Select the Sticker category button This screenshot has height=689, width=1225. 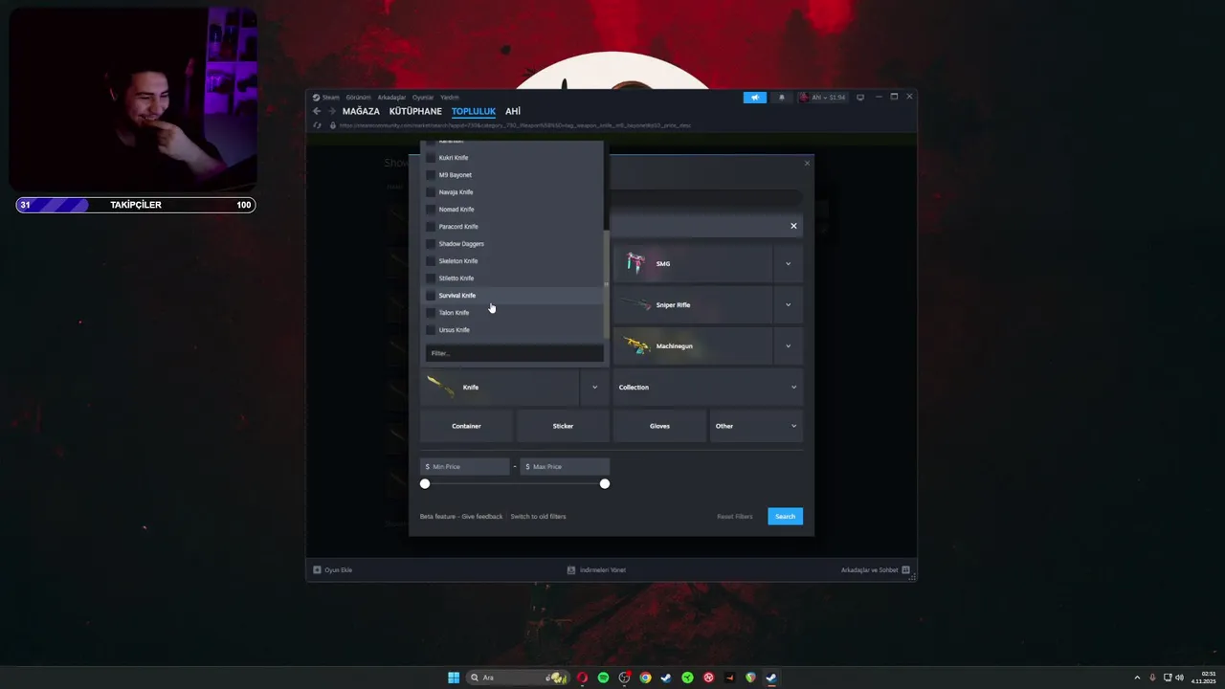point(563,426)
